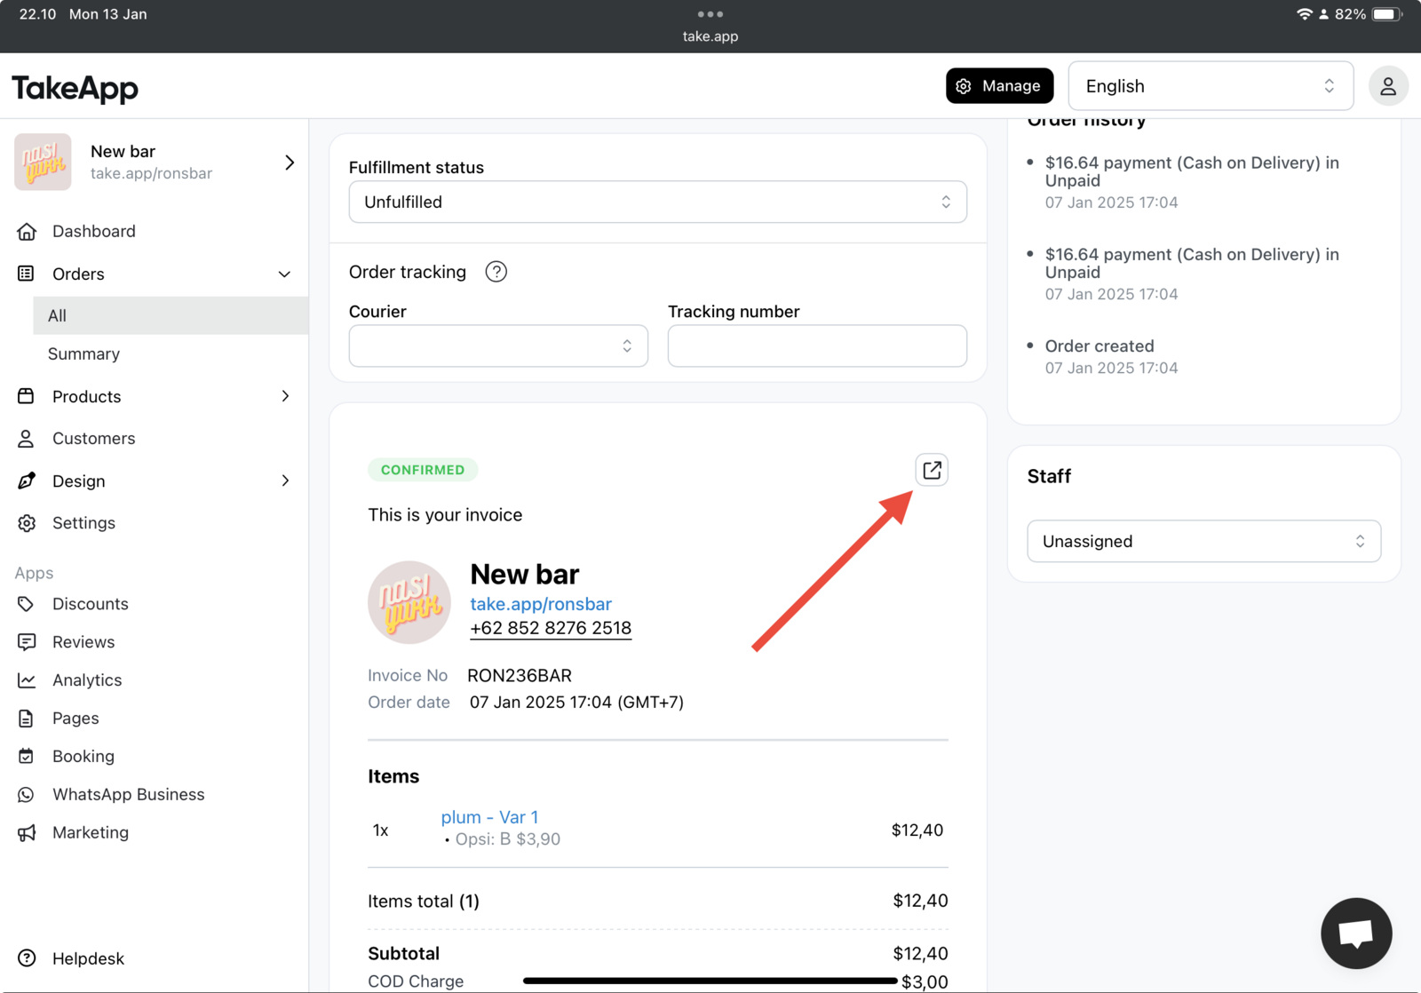
Task: Click the Customers person icon
Action: pyautogui.click(x=27, y=439)
